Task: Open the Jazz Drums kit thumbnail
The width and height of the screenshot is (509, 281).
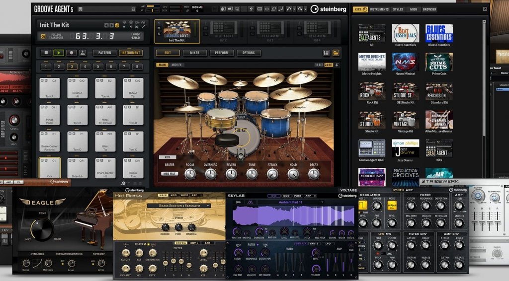Action: point(405,148)
